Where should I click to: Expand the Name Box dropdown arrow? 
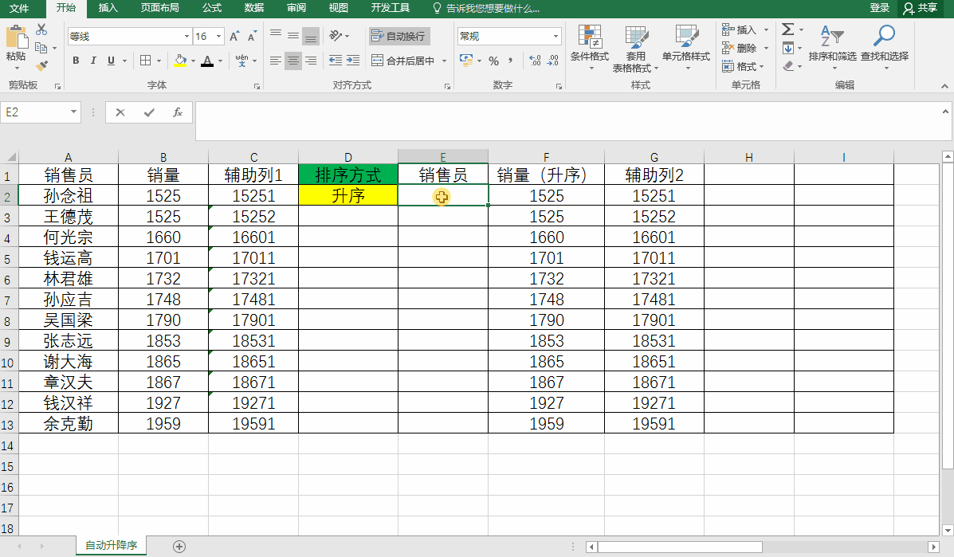click(x=73, y=112)
